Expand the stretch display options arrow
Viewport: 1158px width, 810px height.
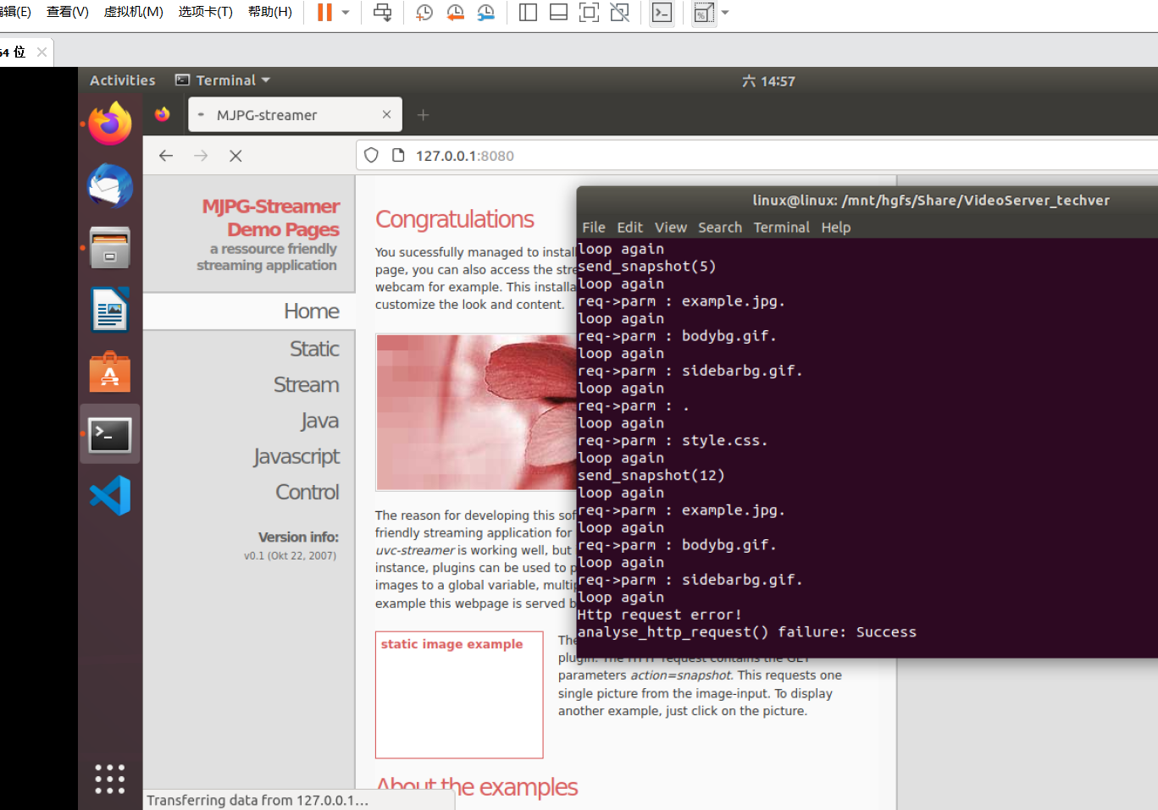725,13
